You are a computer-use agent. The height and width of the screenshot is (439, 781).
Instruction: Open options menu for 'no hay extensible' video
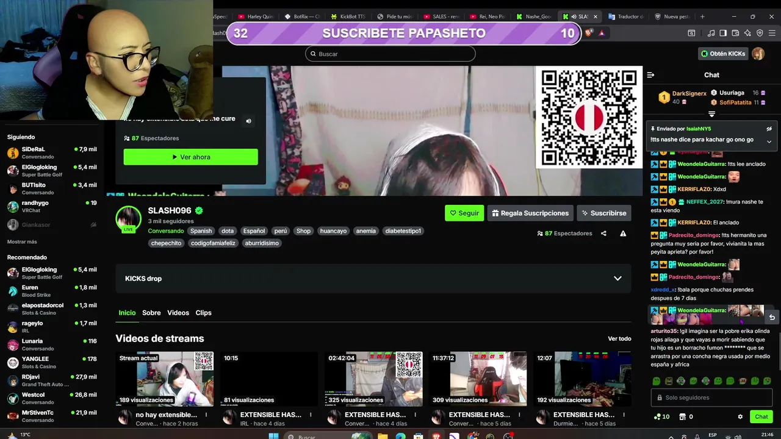(x=206, y=415)
